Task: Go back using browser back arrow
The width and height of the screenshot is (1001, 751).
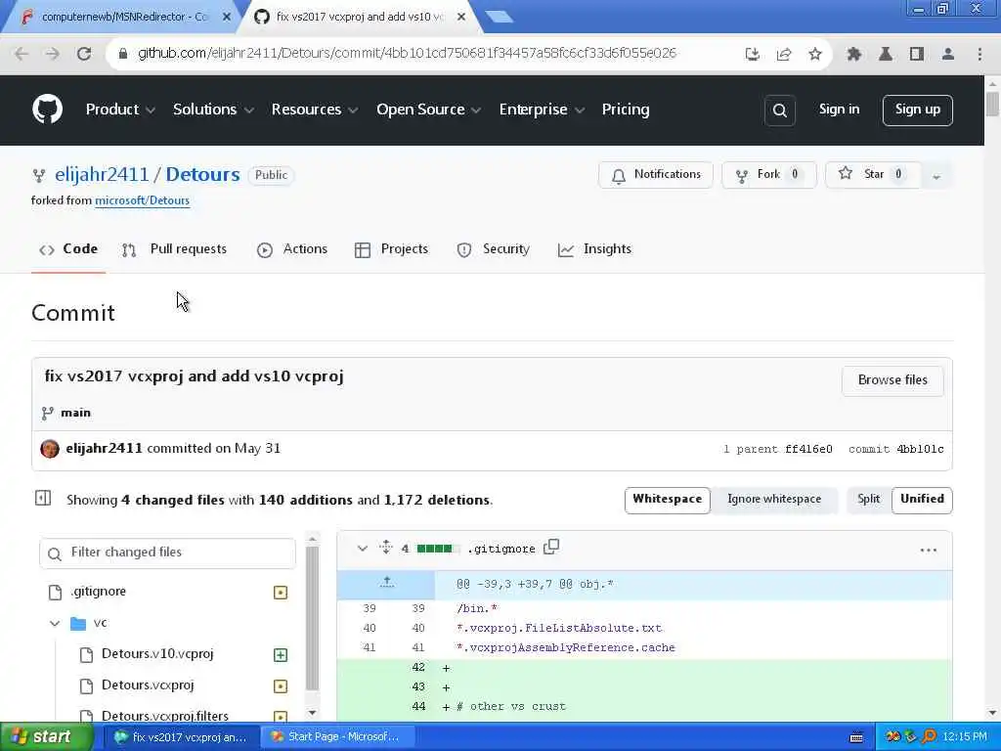Action: coord(22,54)
